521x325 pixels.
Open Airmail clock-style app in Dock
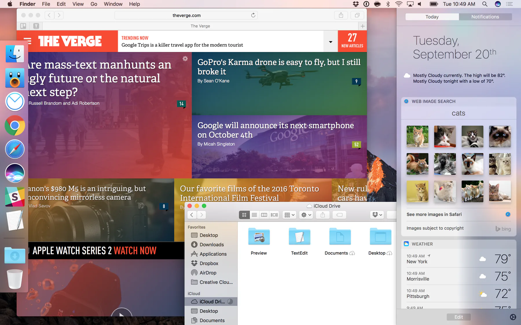[x=15, y=102]
